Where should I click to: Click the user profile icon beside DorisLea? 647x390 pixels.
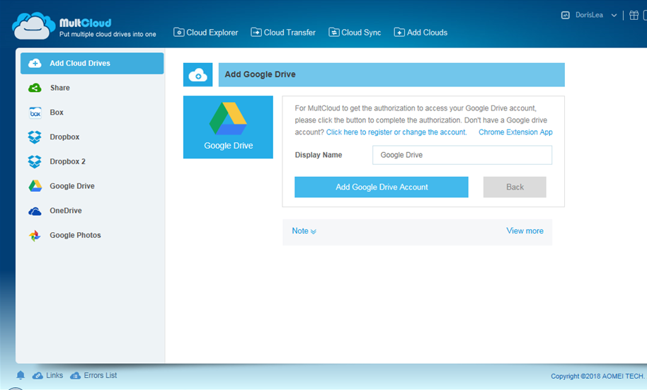click(566, 16)
